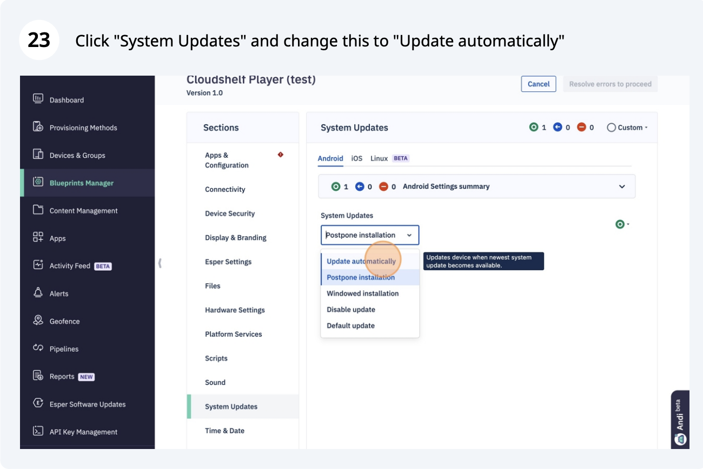Open the Alerts bell icon
Screen dimensions: 703x469
coord(38,293)
